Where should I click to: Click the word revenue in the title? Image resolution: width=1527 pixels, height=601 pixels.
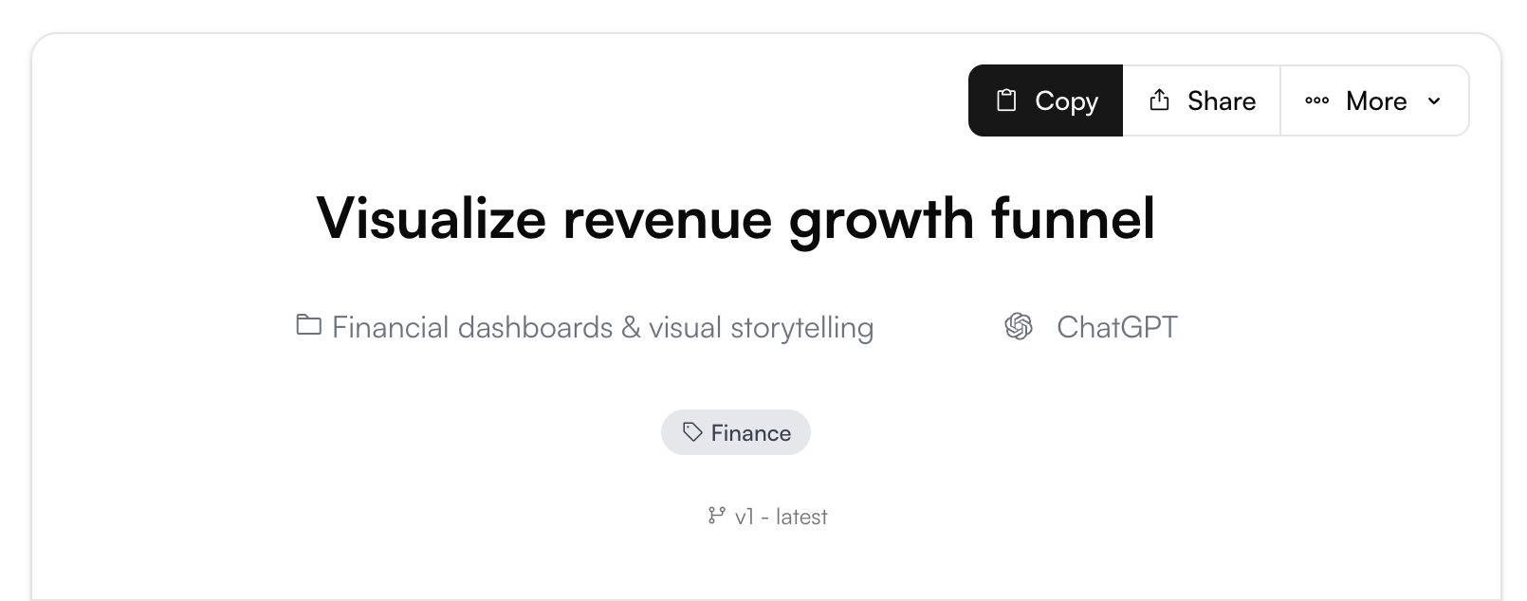(667, 218)
